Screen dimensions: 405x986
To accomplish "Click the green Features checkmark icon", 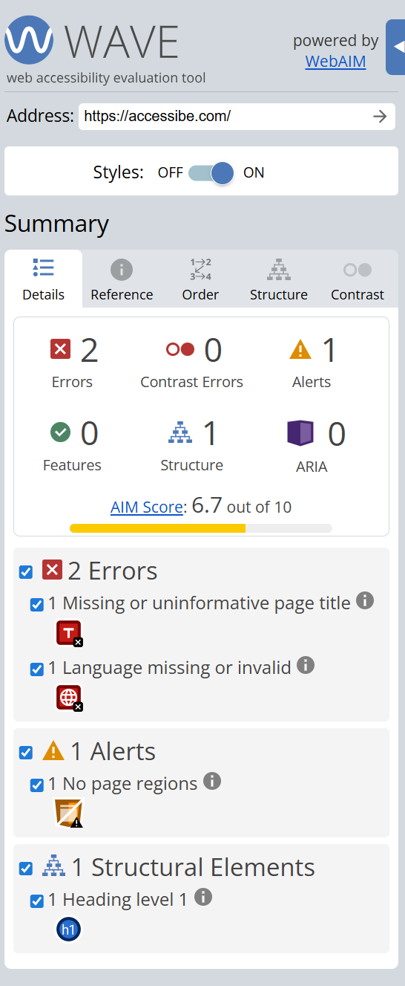I will pyautogui.click(x=60, y=432).
